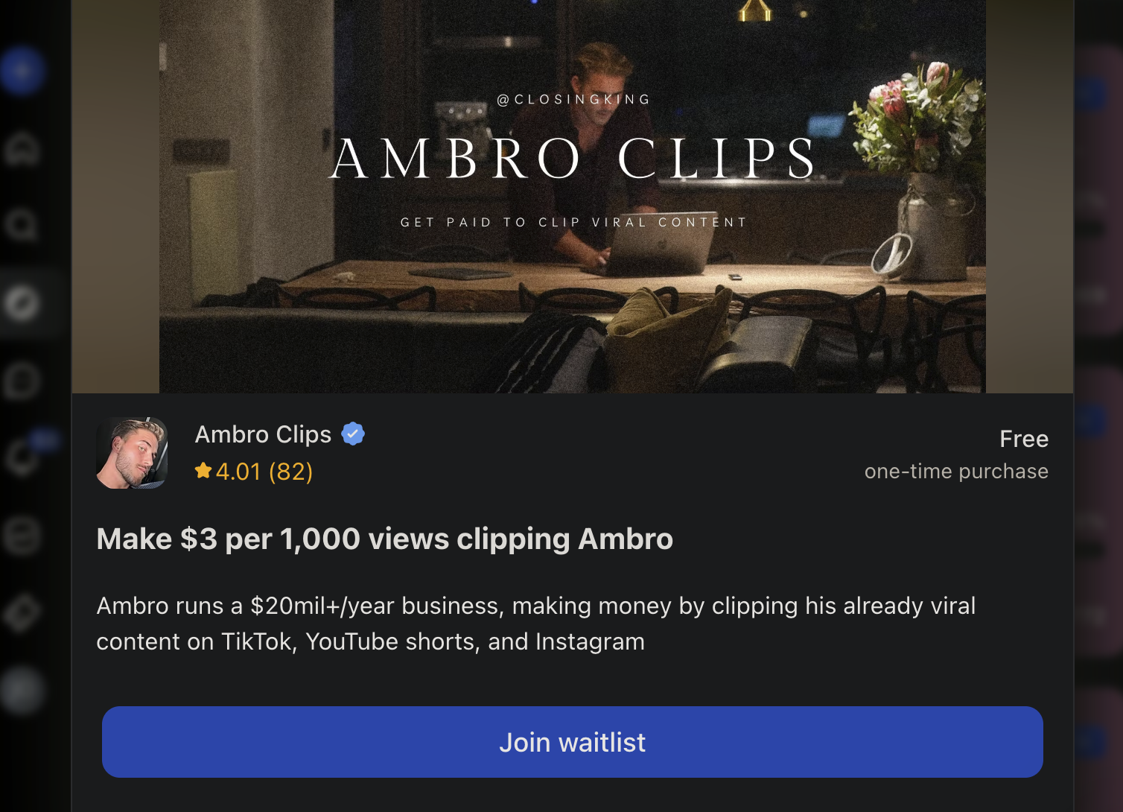Image resolution: width=1123 pixels, height=812 pixels.
Task: Click the gold star rating icon
Action: 203,471
